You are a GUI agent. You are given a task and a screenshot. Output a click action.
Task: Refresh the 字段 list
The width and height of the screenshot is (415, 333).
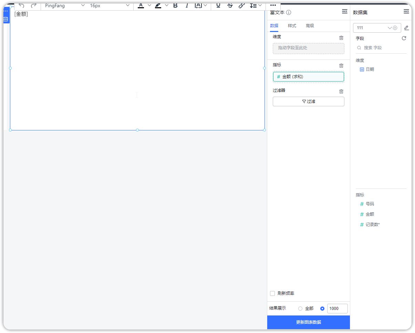[404, 38]
